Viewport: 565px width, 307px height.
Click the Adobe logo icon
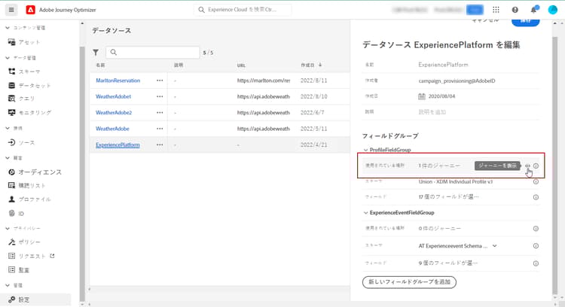(31, 10)
